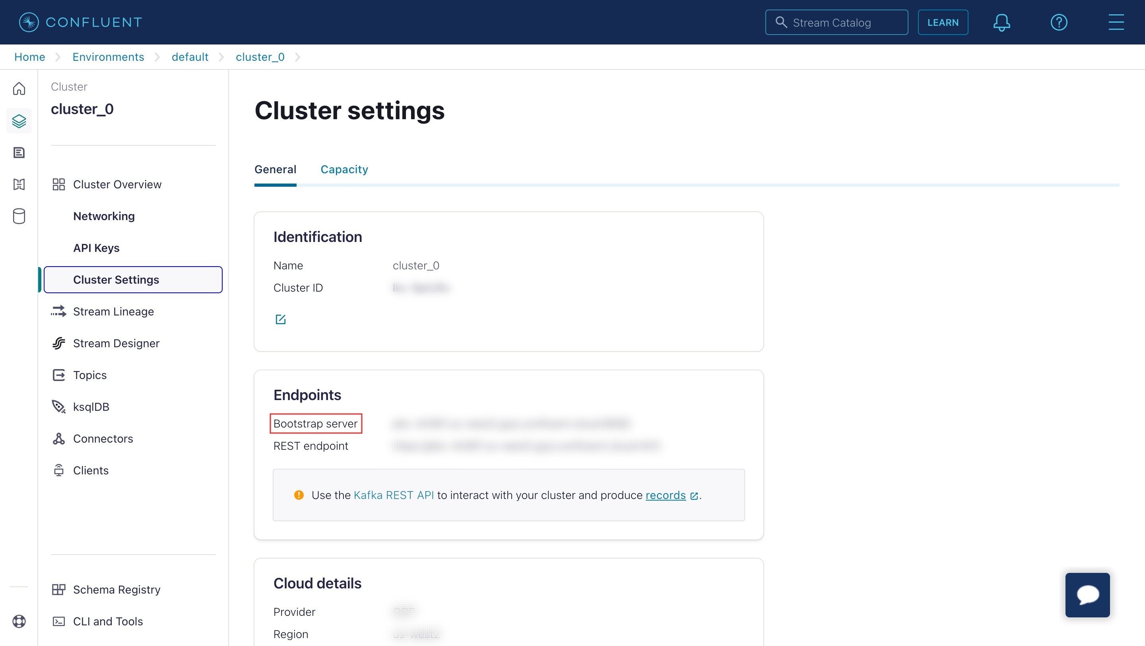Screen dimensions: 1145x646
Task: Click the LEARN button
Action: [943, 22]
